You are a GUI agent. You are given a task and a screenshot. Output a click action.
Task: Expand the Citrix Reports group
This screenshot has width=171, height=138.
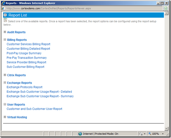tap(5, 75)
